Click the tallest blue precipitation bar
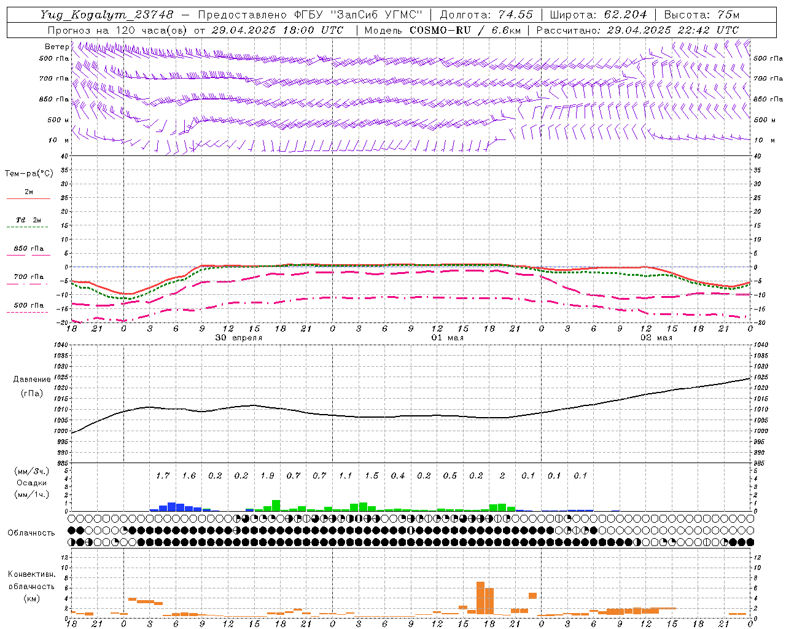The width and height of the screenshot is (786, 629). tap(171, 507)
